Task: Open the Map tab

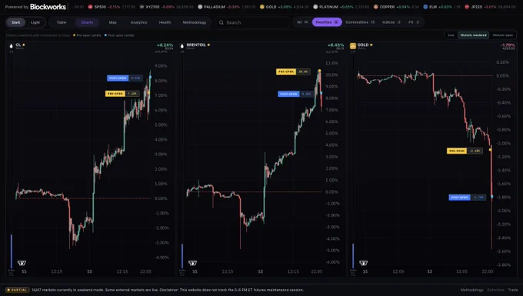Action: click(113, 22)
